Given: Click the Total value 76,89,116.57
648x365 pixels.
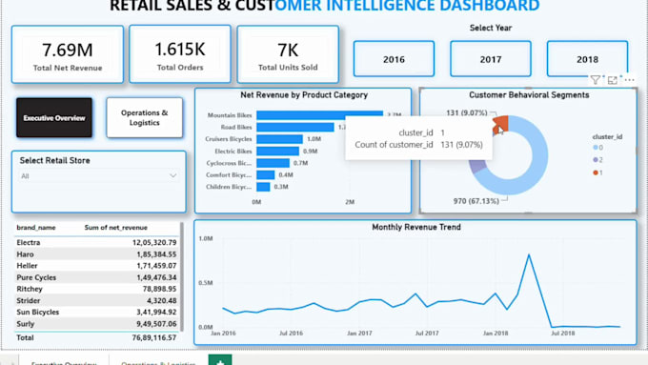Looking at the screenshot, I should pyautogui.click(x=154, y=337).
